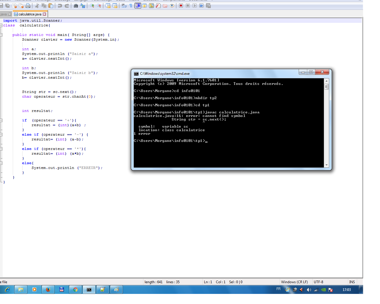Click the FR language indicator

pos(278,289)
